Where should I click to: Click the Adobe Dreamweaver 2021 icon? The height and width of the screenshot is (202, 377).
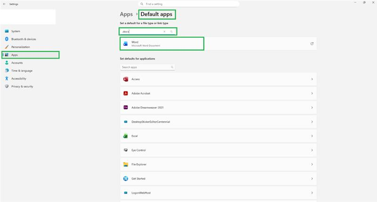(x=125, y=108)
